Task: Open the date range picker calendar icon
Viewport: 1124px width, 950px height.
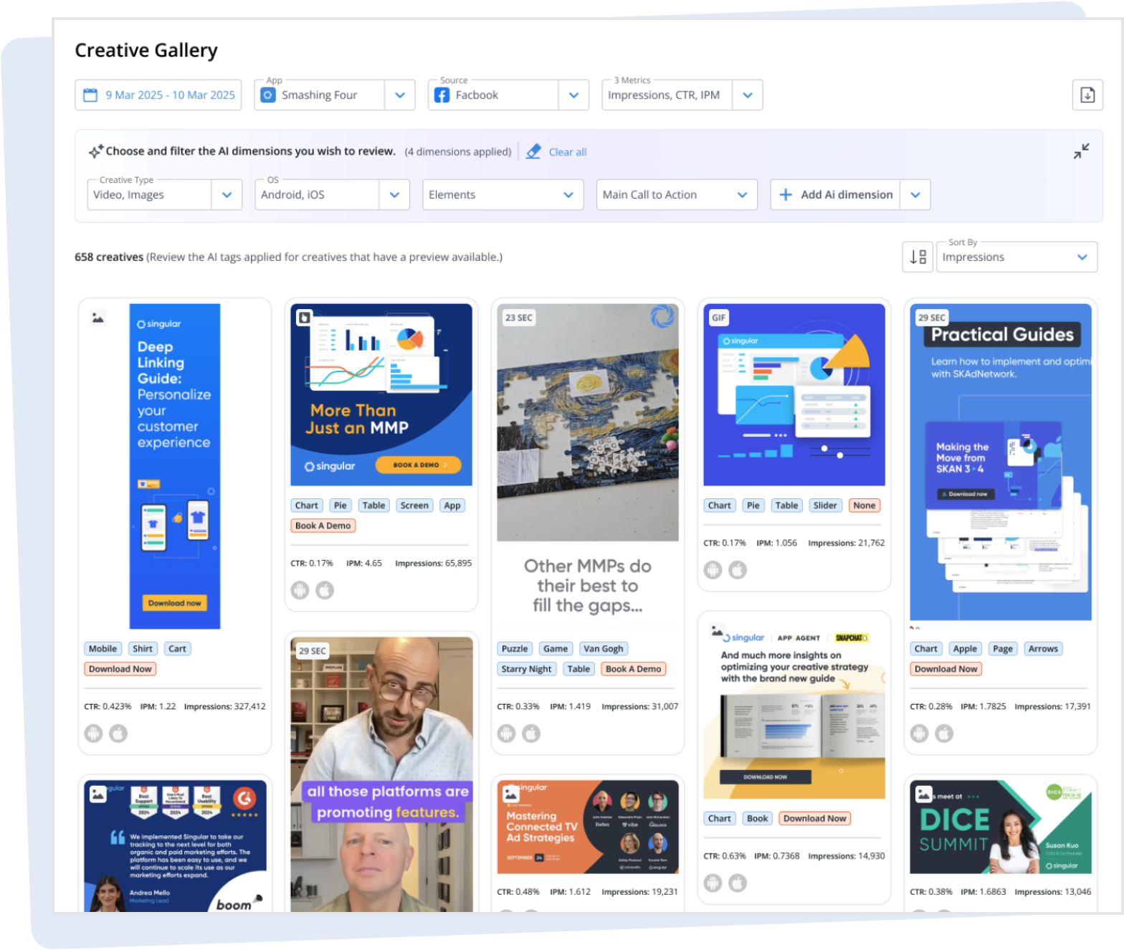Action: pos(90,95)
